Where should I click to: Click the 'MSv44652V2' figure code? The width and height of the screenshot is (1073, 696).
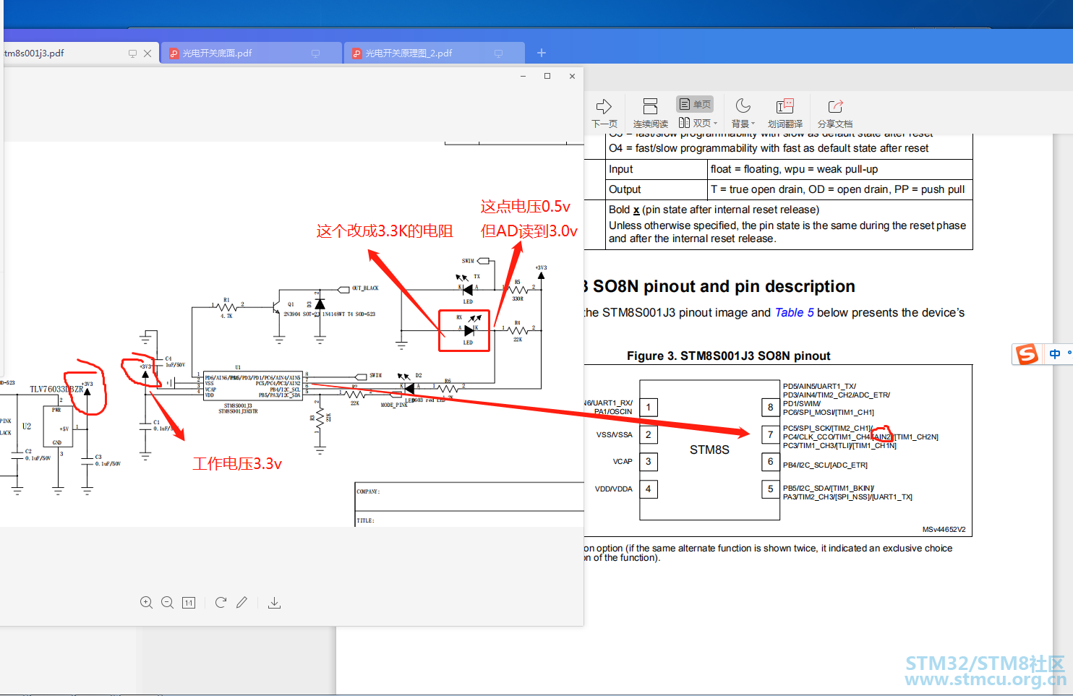tap(944, 530)
